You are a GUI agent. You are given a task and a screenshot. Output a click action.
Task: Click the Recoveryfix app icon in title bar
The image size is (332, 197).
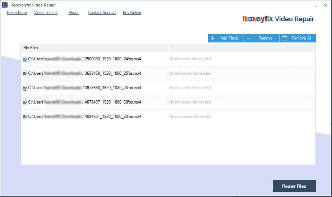click(x=4, y=5)
